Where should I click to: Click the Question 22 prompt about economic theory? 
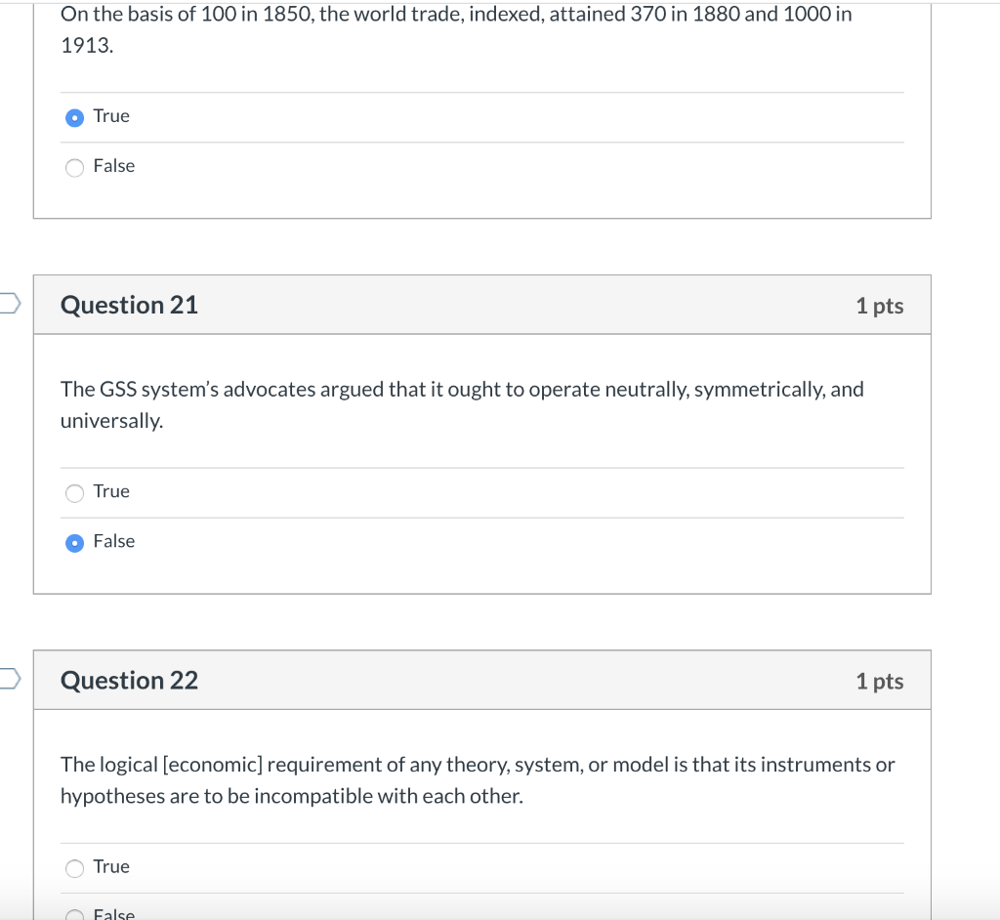pos(479,779)
